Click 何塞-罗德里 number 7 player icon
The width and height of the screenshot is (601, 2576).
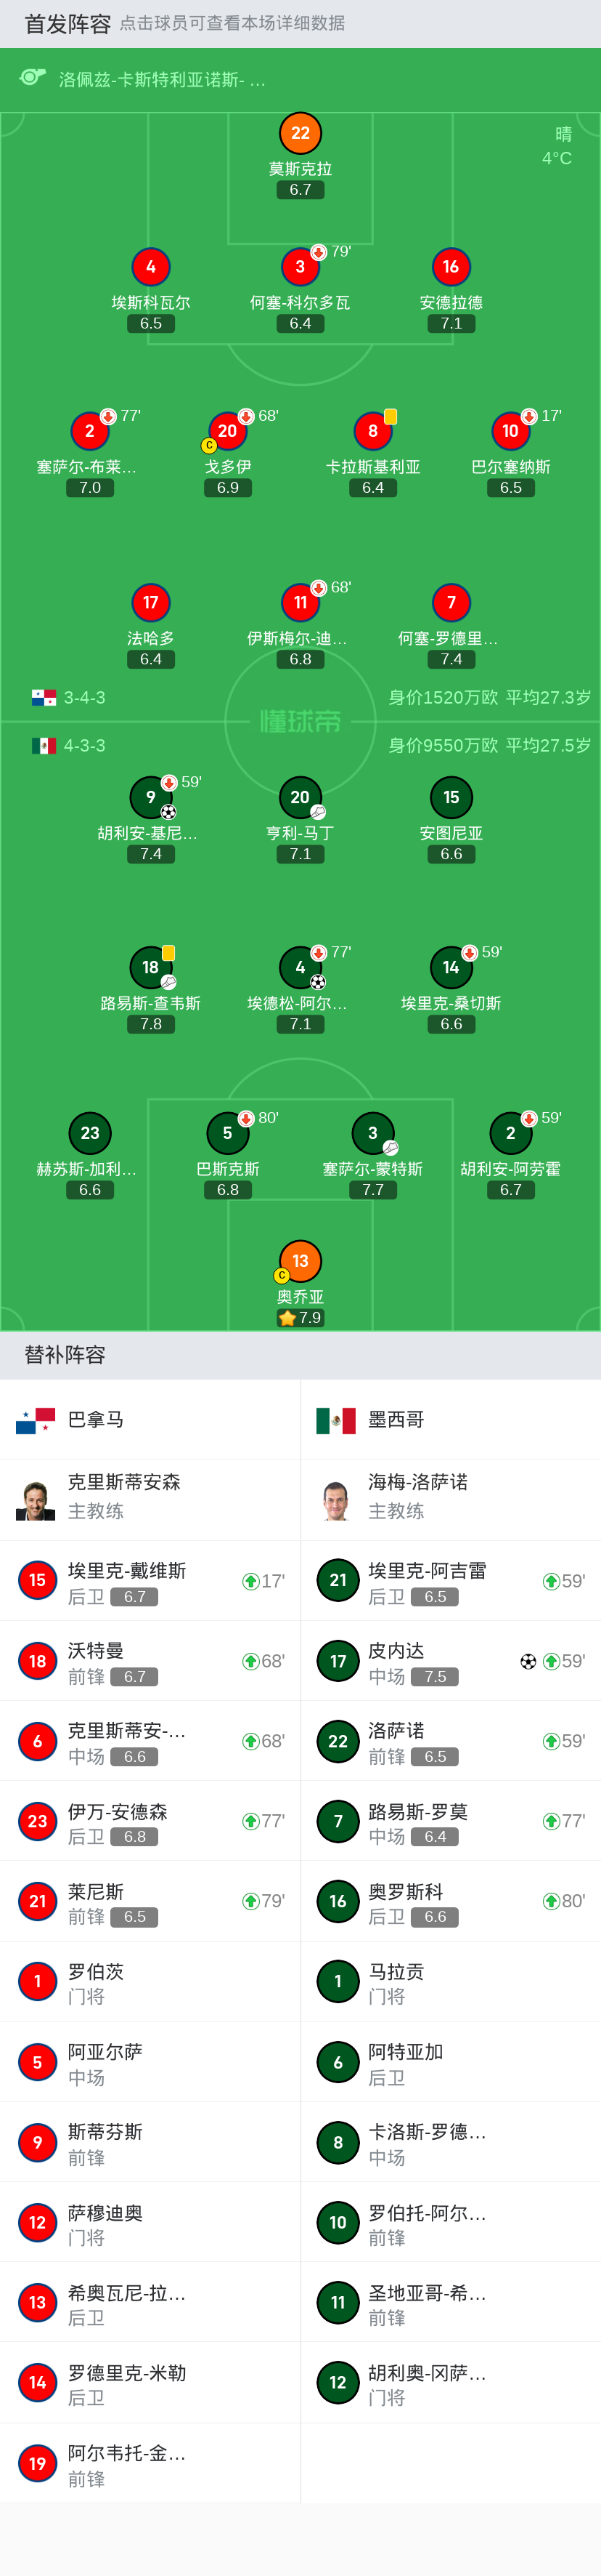pos(451,603)
